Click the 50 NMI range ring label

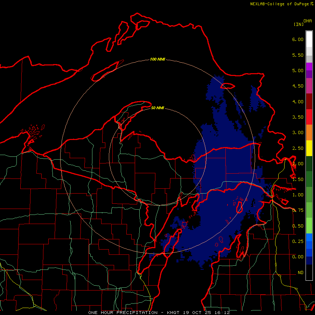coord(157,108)
